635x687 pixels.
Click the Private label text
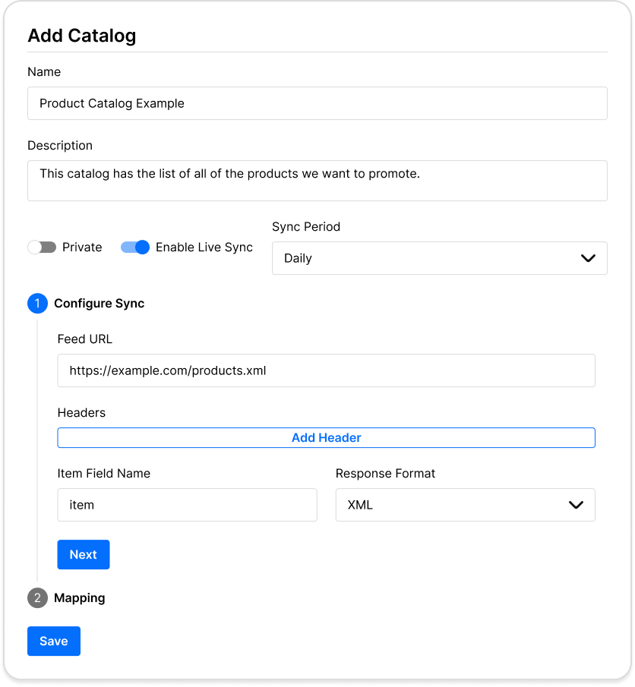pyautogui.click(x=82, y=247)
